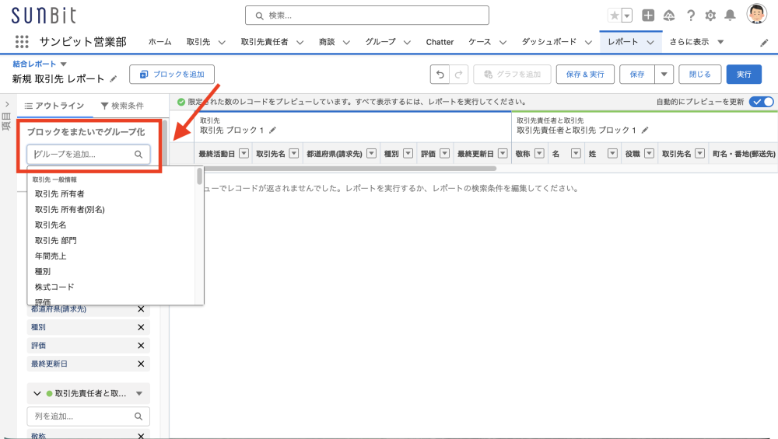Remove the 種別 column with X
The width and height of the screenshot is (778, 439).
pos(141,327)
